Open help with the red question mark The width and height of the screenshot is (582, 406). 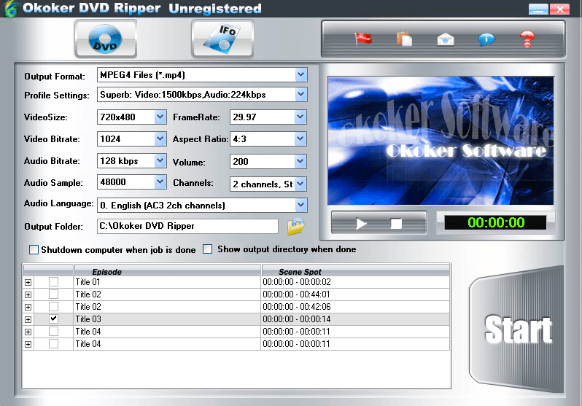pyautogui.click(x=527, y=39)
